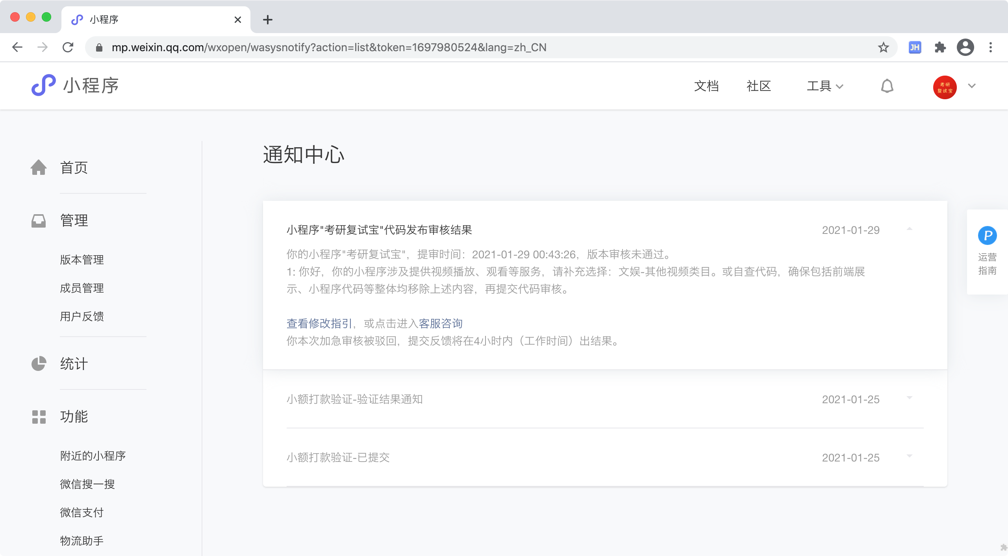
Task: Open the browser extensions puzzle icon
Action: tap(940, 47)
